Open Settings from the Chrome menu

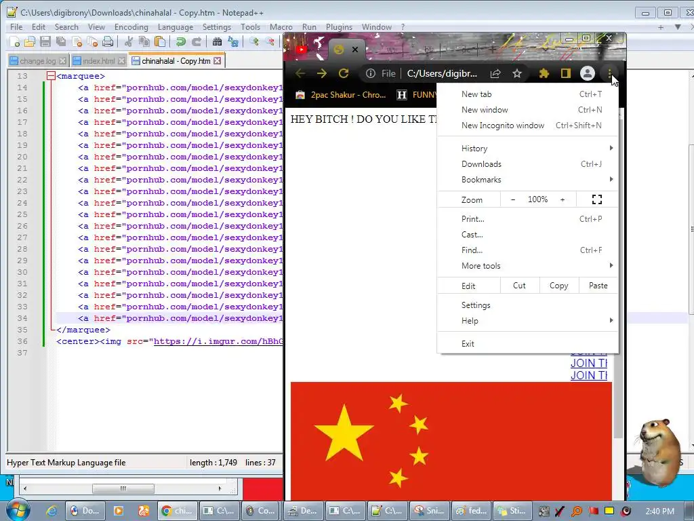[x=527, y=305]
